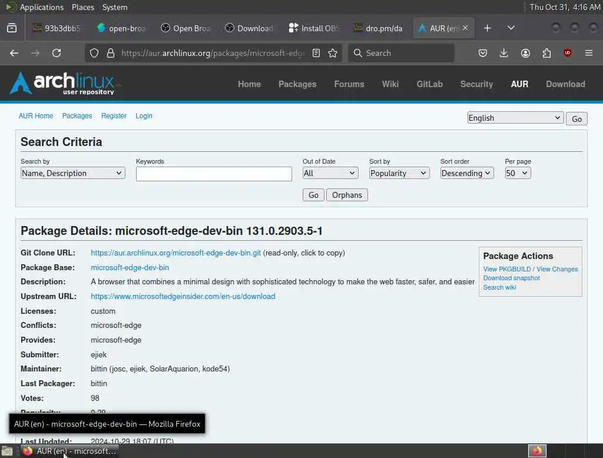
Task: Switch to the open-broa tab
Action: [121, 28]
